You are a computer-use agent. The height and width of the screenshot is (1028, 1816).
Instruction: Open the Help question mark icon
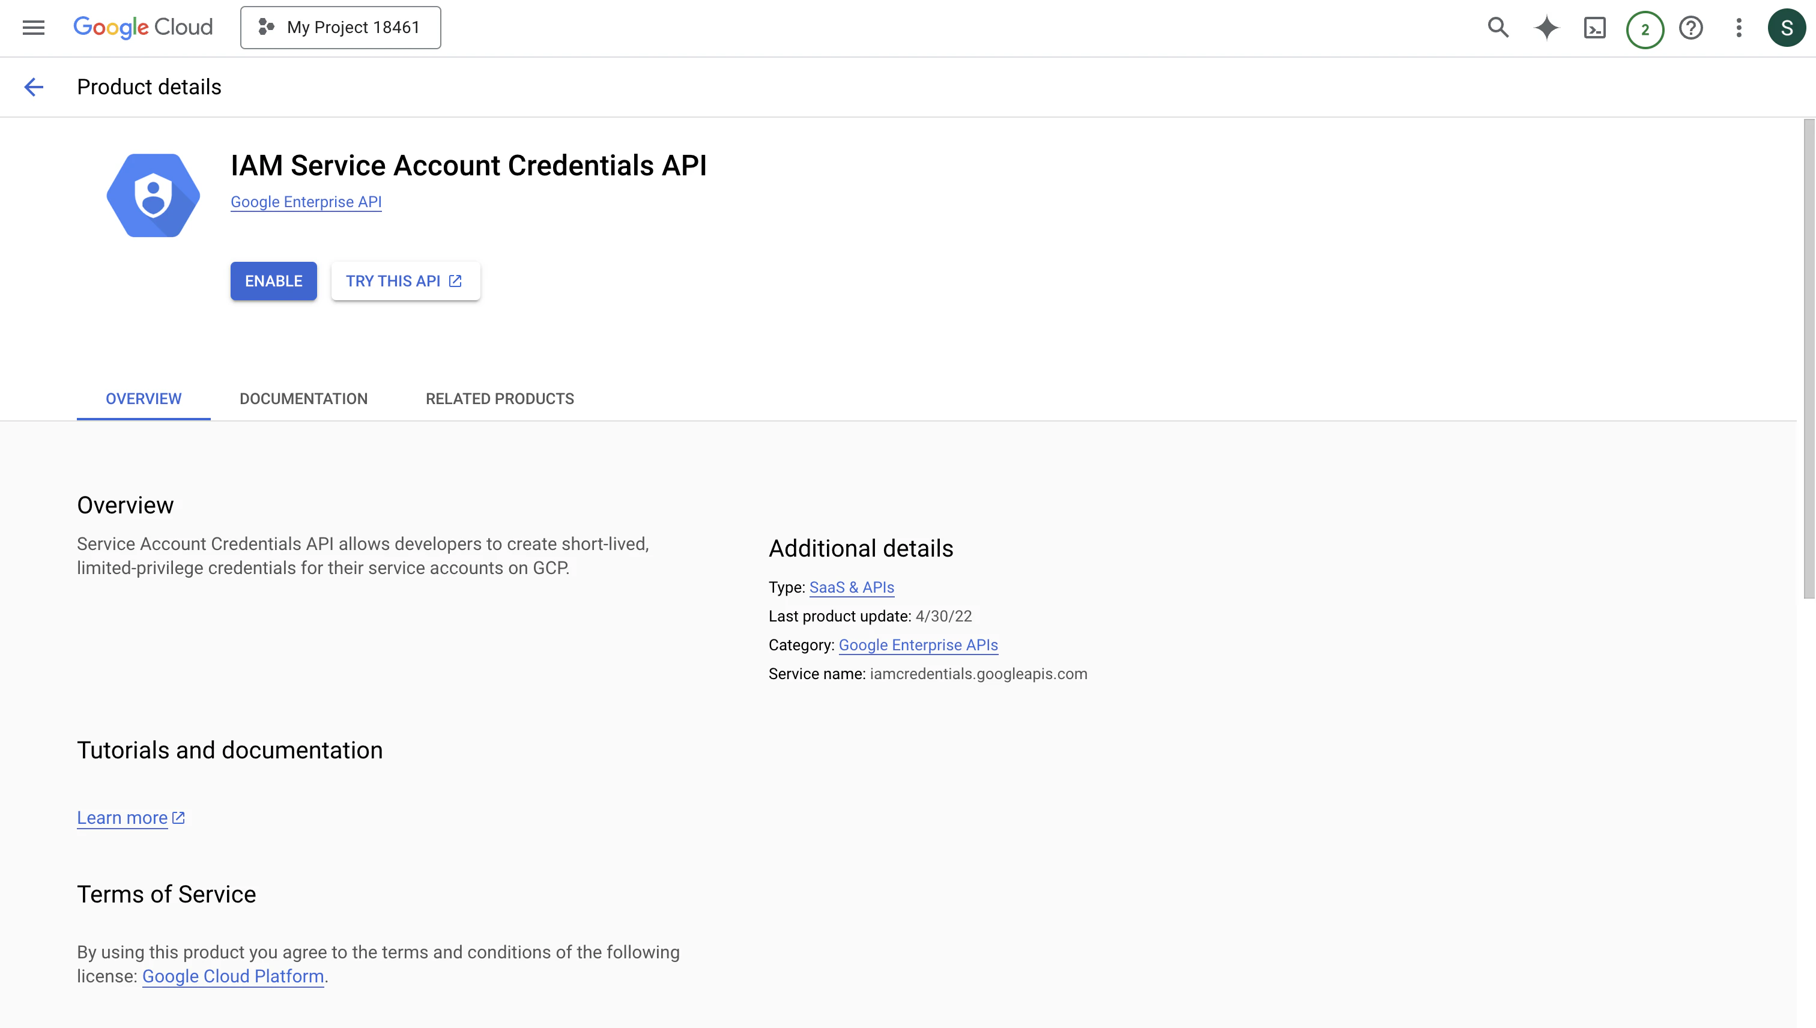[1691, 28]
